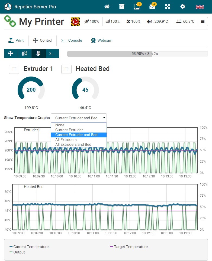212x261 pixels.
Task: Click the tablet device notification icon
Action: 137,7
